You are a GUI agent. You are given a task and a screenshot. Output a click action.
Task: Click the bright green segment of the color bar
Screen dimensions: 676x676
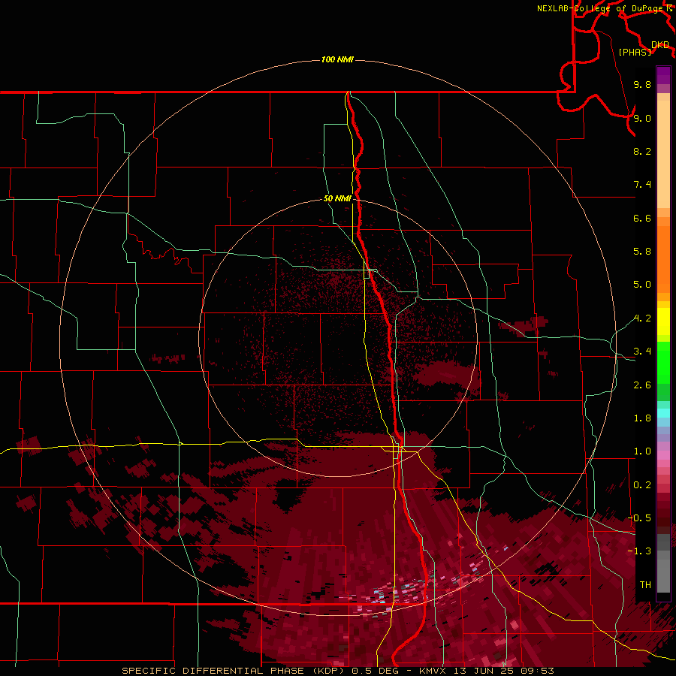[663, 362]
